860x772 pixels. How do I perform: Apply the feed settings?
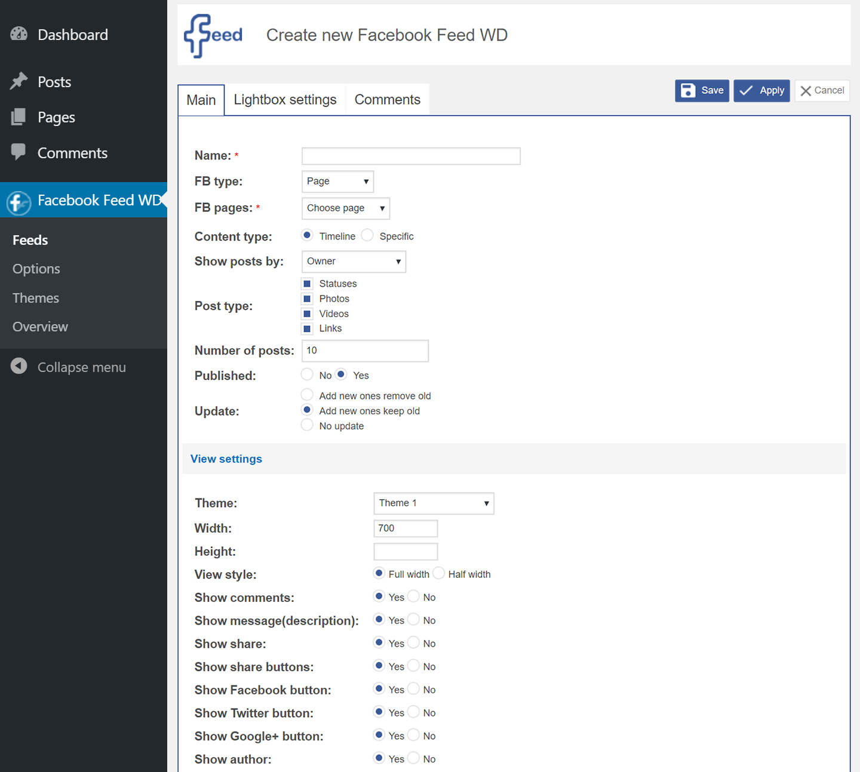(761, 91)
